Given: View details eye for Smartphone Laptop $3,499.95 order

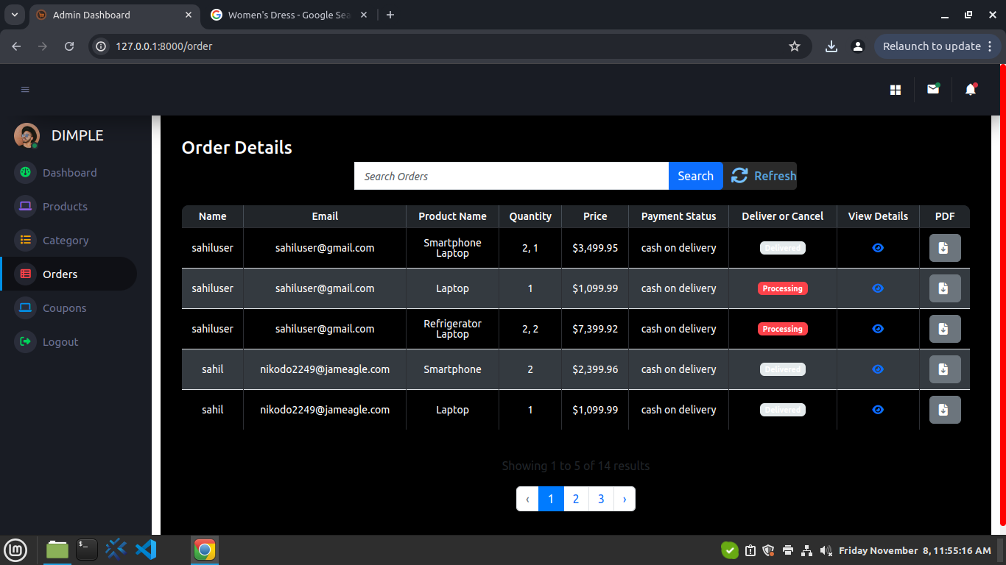Looking at the screenshot, I should [x=878, y=248].
